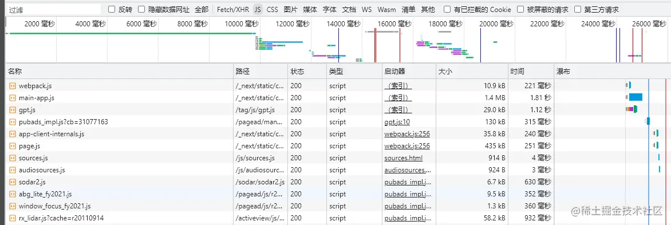Click the script icon beside webpack.js
The width and height of the screenshot is (671, 225).
13,86
